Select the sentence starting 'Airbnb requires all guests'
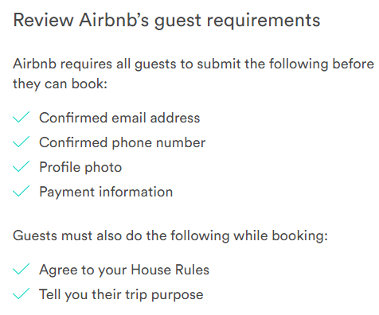The width and height of the screenshot is (379, 315). tap(193, 74)
